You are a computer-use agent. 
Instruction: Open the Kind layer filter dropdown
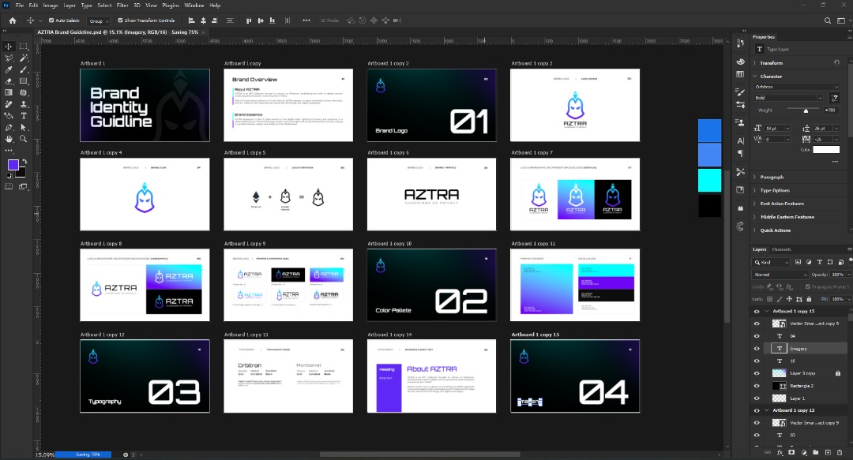(772, 262)
